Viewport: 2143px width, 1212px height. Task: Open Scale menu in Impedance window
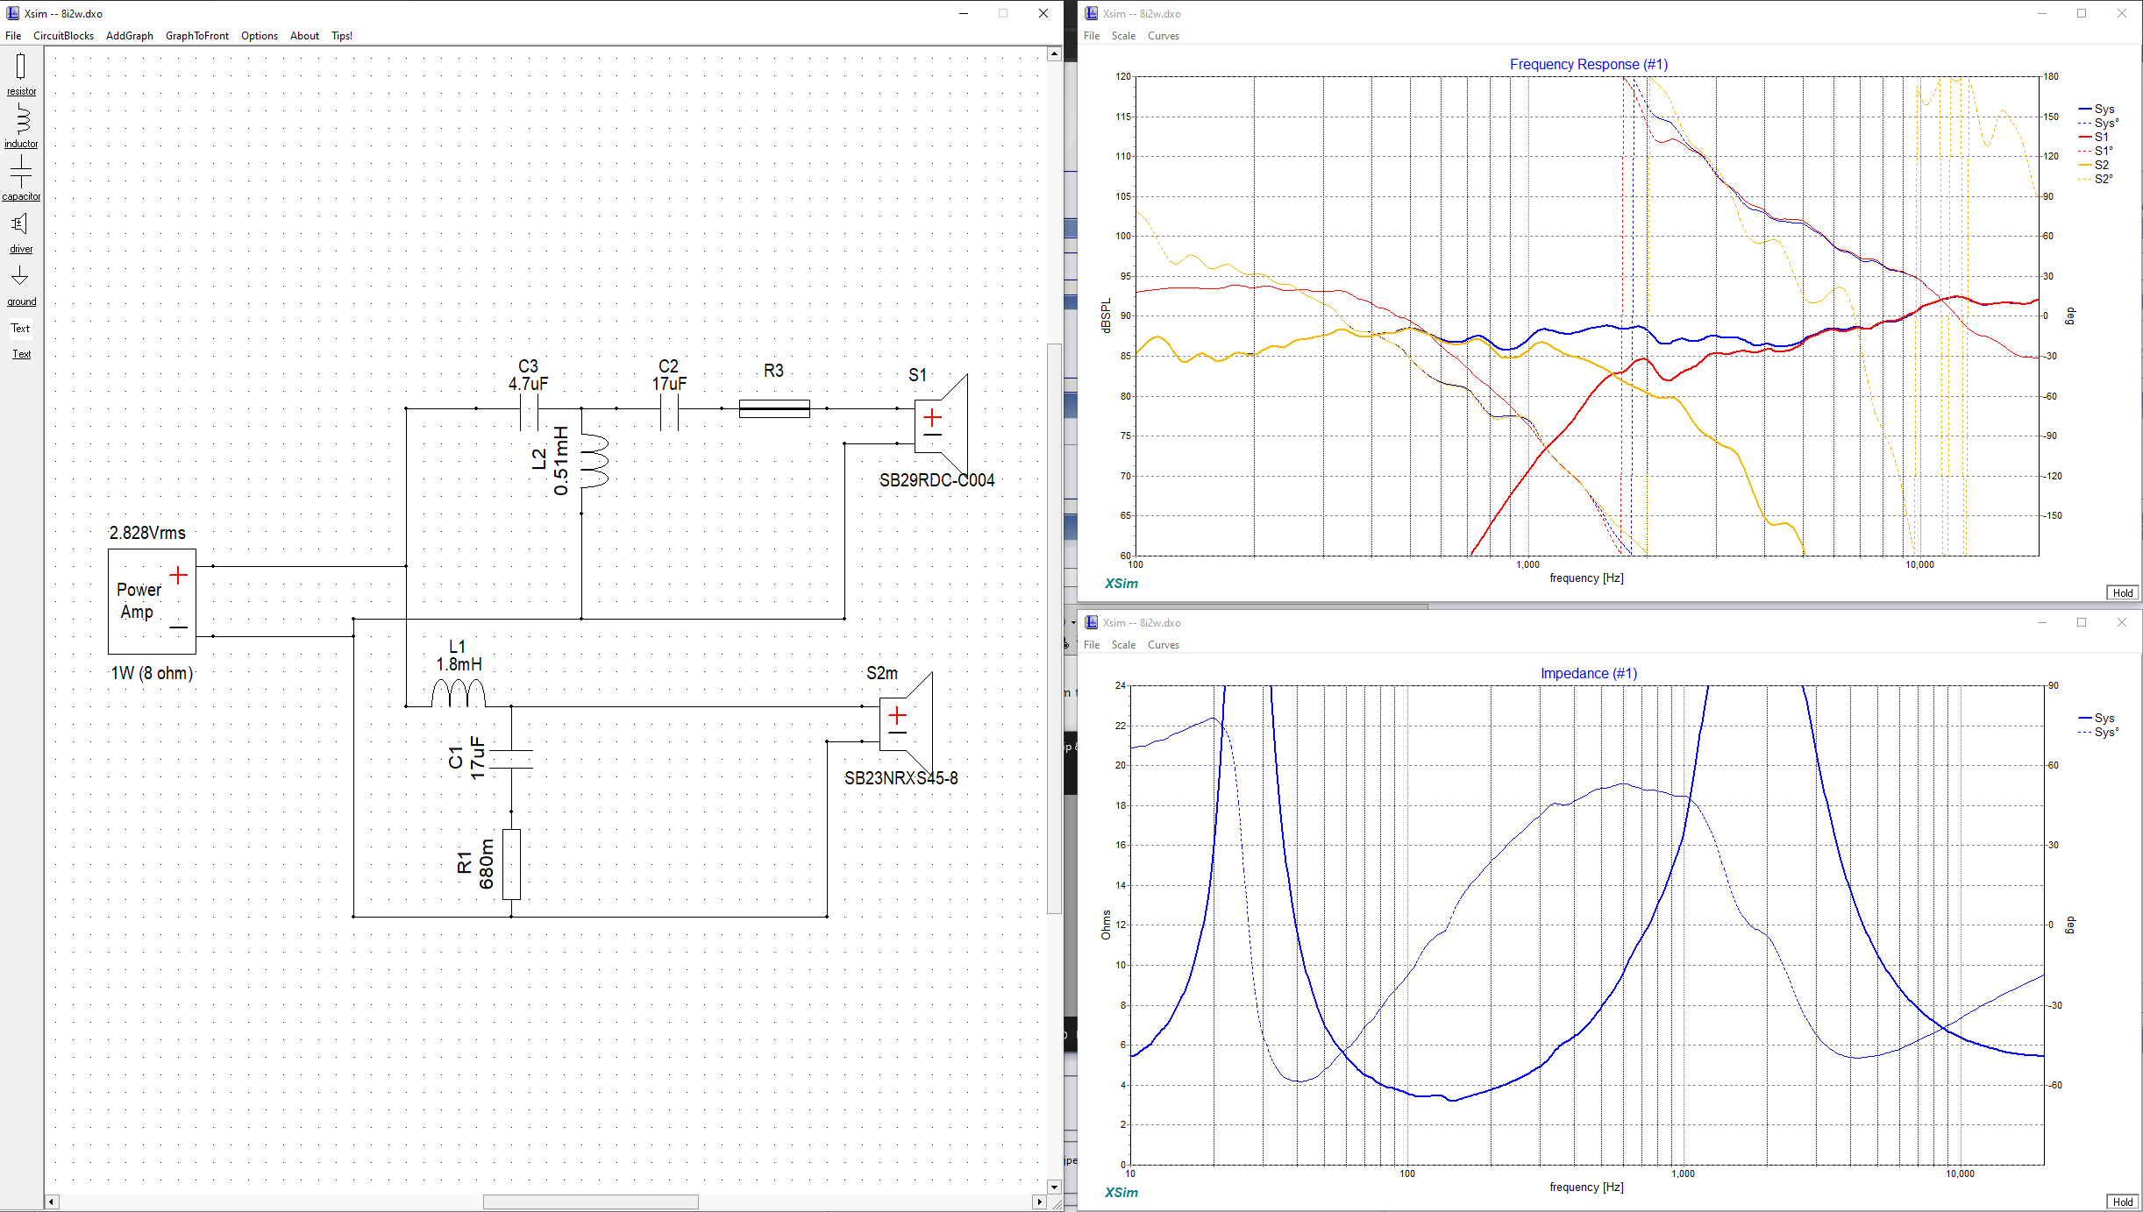click(1123, 645)
